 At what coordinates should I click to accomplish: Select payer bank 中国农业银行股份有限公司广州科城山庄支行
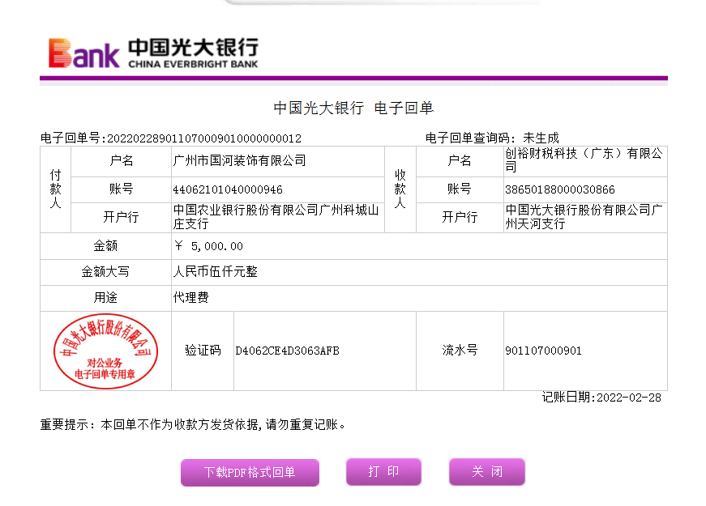pyautogui.click(x=276, y=217)
